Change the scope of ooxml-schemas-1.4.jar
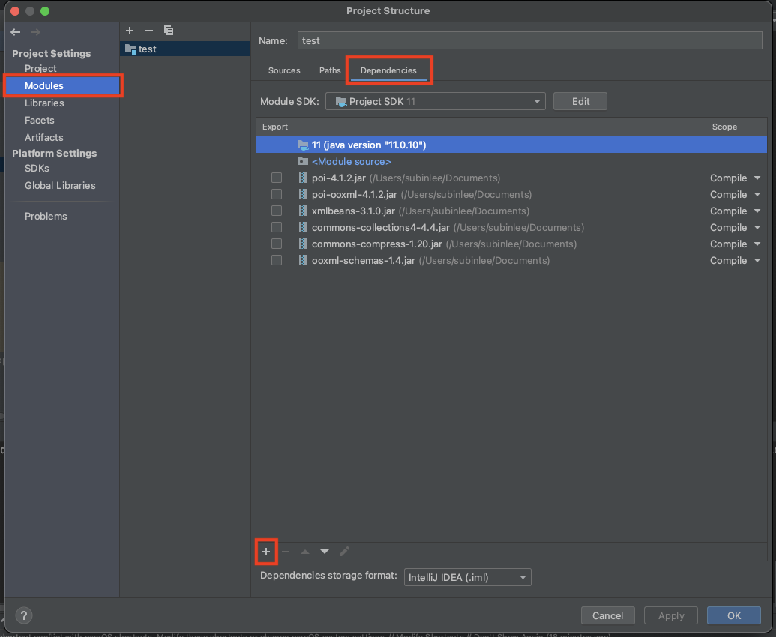776x637 pixels. [x=735, y=260]
